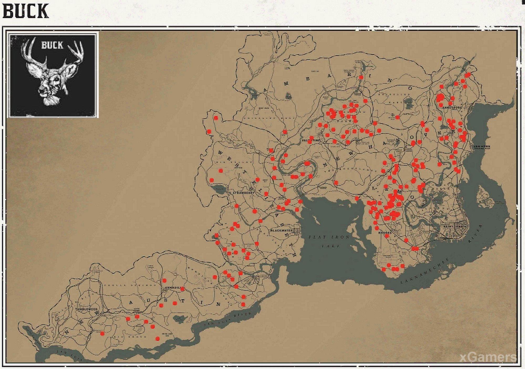Click the Saint Denis city label
This screenshot has width=525, height=369.
(x=454, y=226)
